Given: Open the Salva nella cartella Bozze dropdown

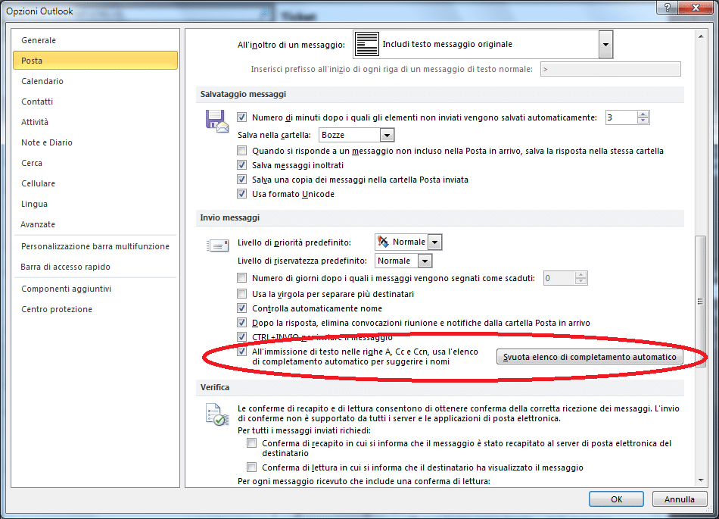Looking at the screenshot, I should 387,135.
